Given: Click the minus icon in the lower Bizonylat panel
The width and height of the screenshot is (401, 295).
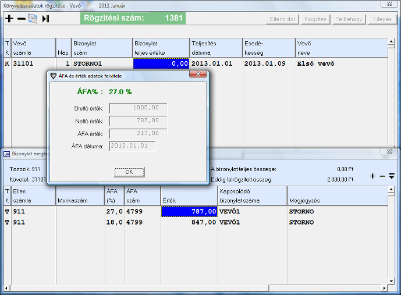Looking at the screenshot, I should 382,176.
